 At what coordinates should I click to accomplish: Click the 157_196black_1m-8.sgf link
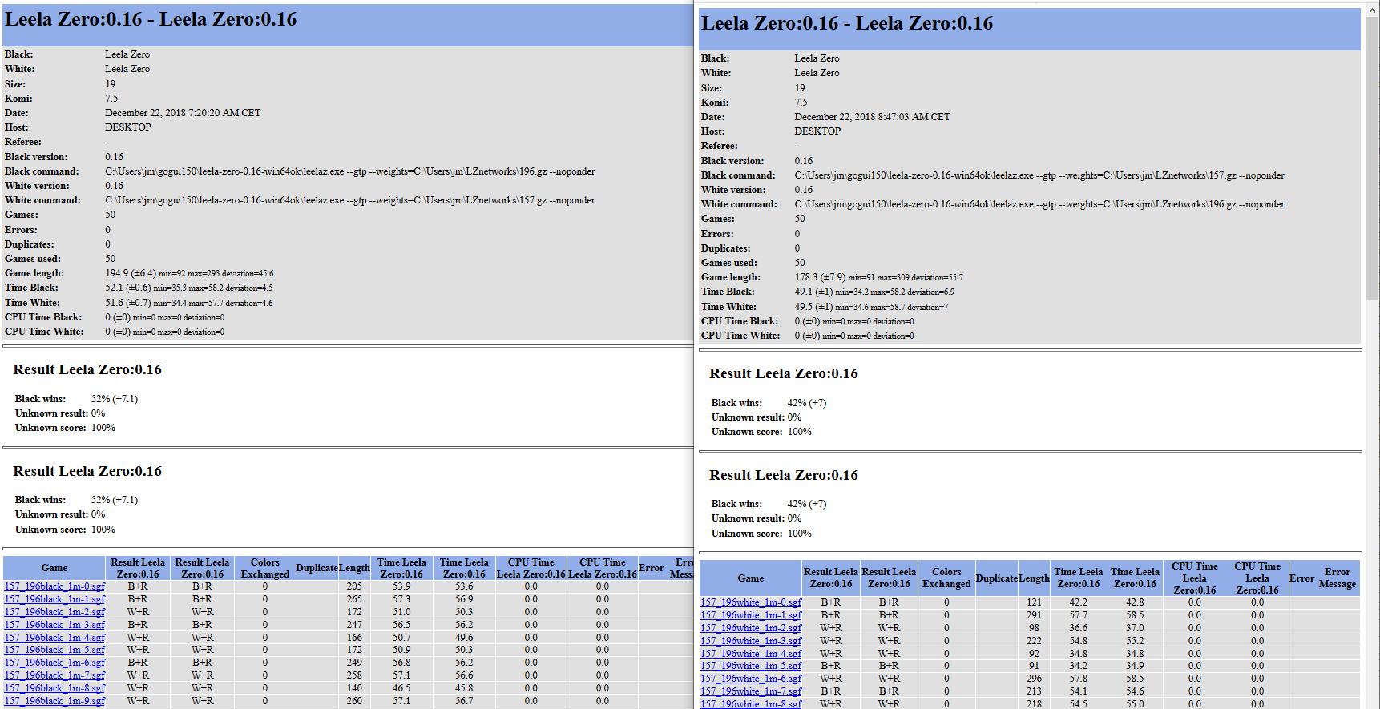point(54,688)
